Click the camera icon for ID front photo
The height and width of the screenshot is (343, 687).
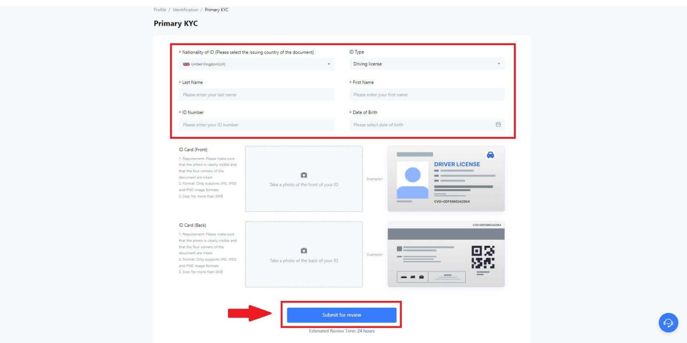[304, 175]
